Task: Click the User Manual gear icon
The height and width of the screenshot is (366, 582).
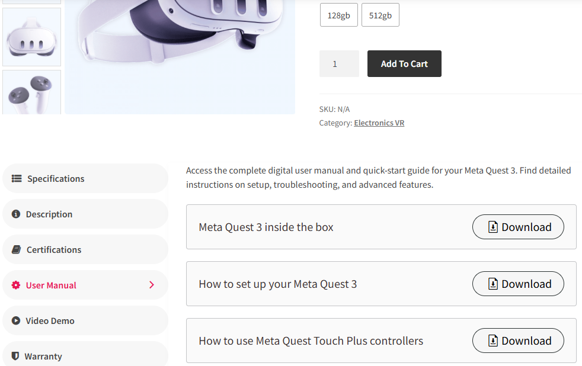Action: coord(15,285)
